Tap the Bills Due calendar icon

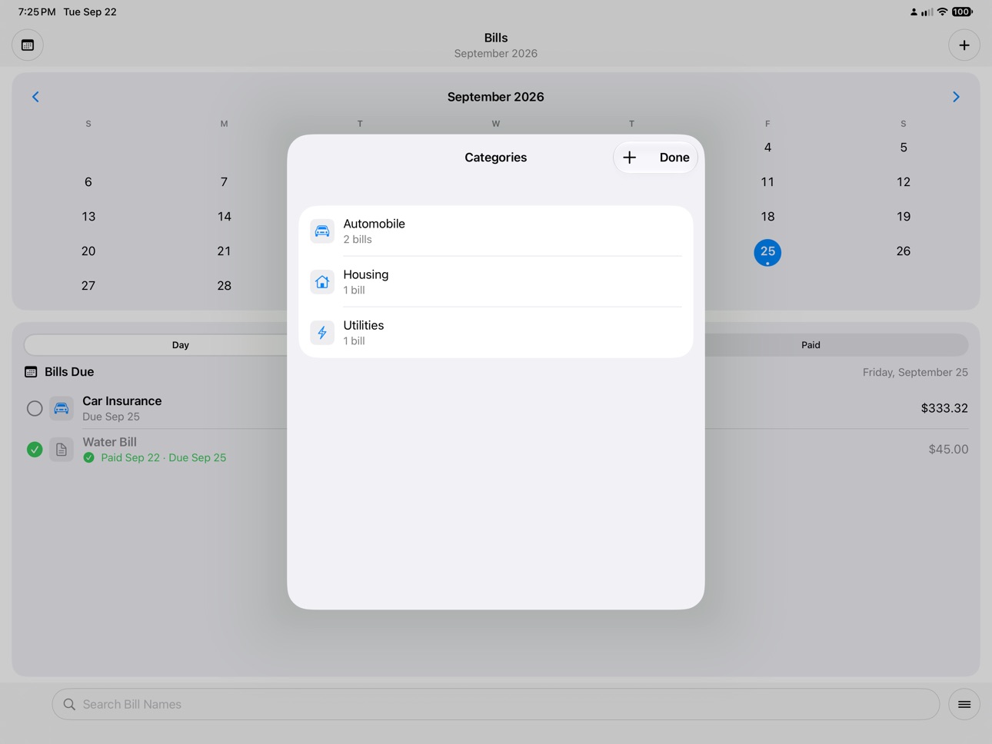point(31,372)
